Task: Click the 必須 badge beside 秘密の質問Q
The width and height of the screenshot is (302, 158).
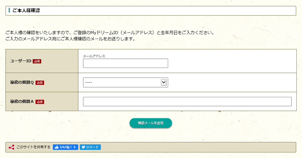Action: point(40,82)
